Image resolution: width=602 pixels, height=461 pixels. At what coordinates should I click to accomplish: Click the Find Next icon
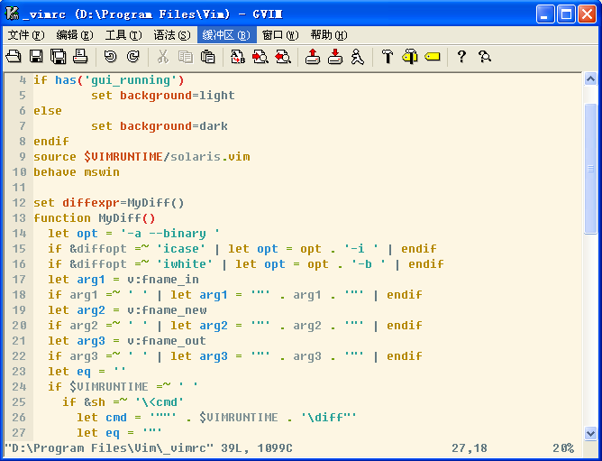pyautogui.click(x=260, y=57)
